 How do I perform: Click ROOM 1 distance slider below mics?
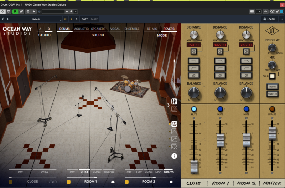[x=90, y=177]
